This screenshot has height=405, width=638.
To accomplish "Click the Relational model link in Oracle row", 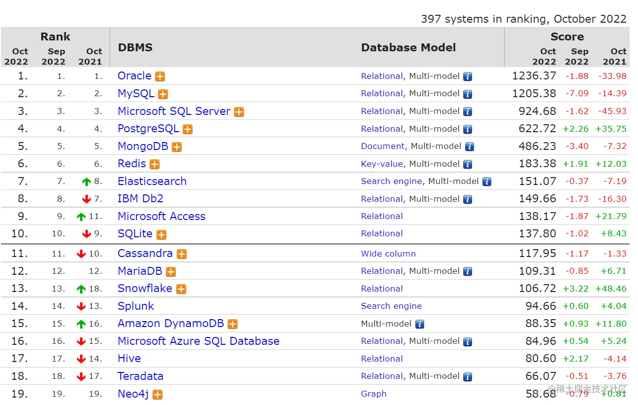I will coord(382,76).
